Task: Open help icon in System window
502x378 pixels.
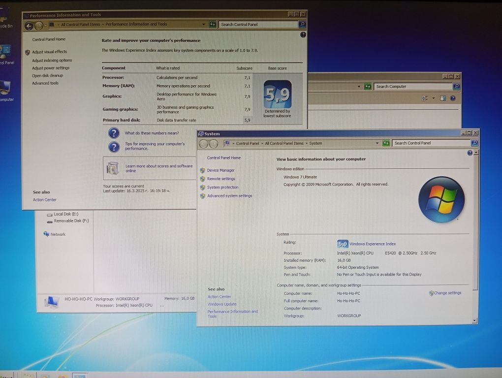Action: [x=470, y=153]
